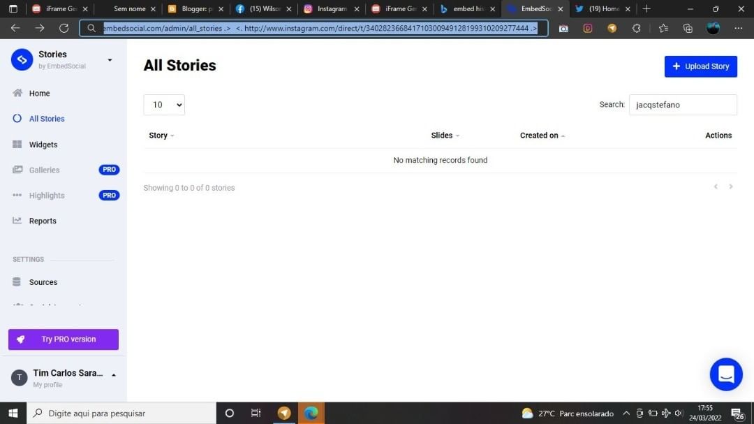Click the All Stories circle icon

[x=17, y=118]
